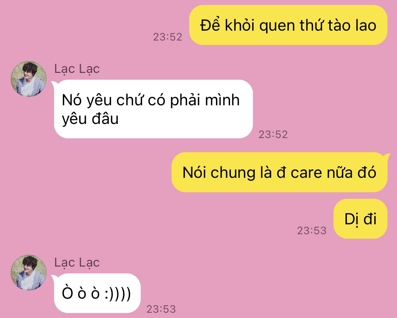The height and width of the screenshot is (318, 397).
Task: Select the "Nói chung là đ care nữa đó" bubble
Action: (x=279, y=172)
